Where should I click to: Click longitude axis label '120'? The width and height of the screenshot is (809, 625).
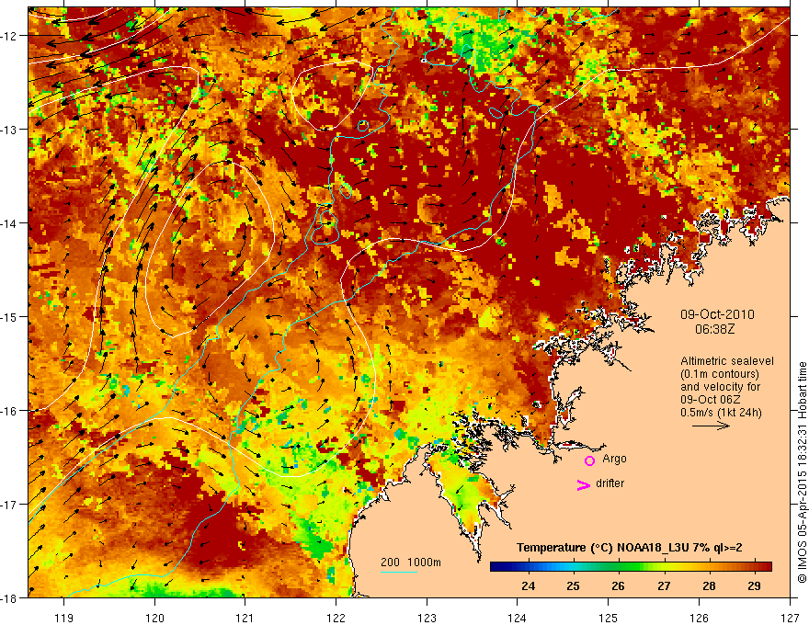coord(154,618)
